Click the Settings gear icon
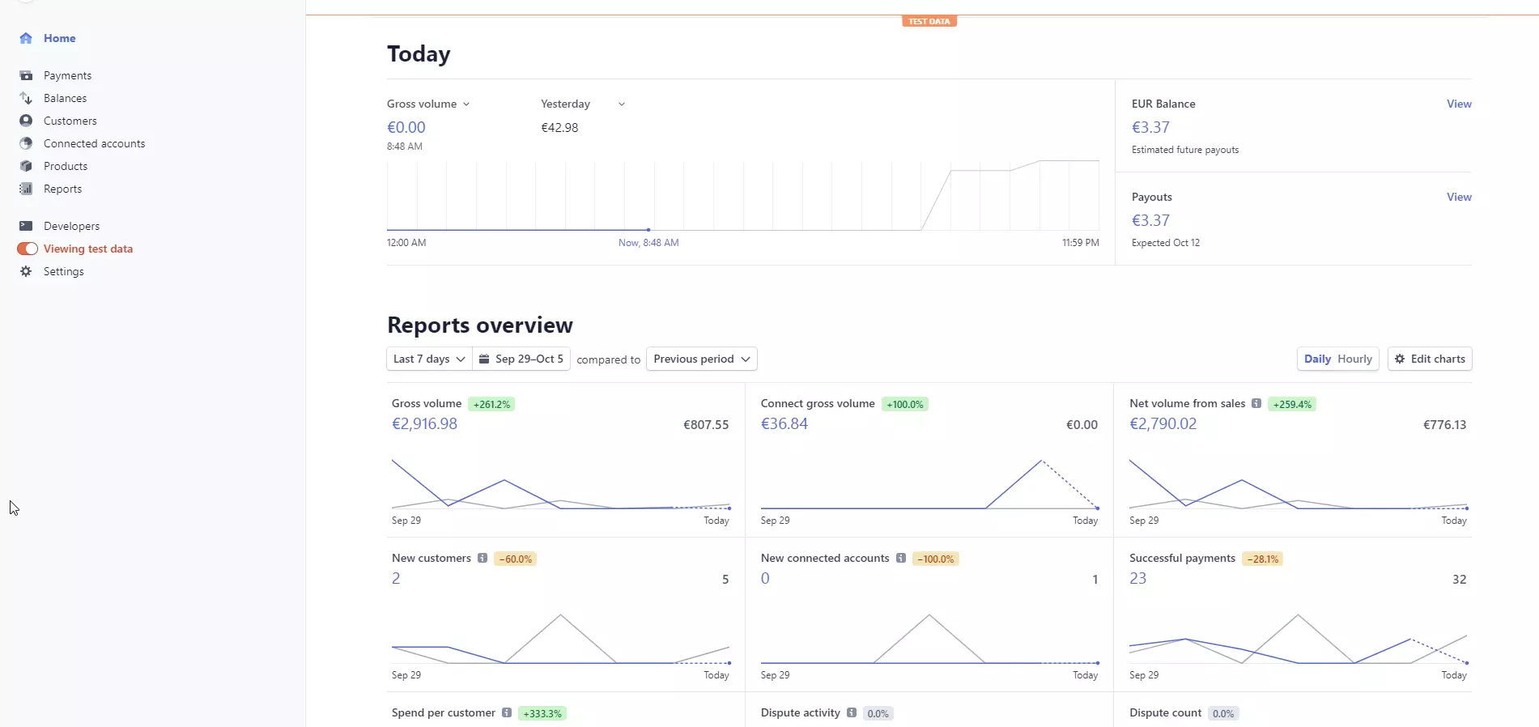Viewport: 1539px width, 727px height. pos(26,271)
